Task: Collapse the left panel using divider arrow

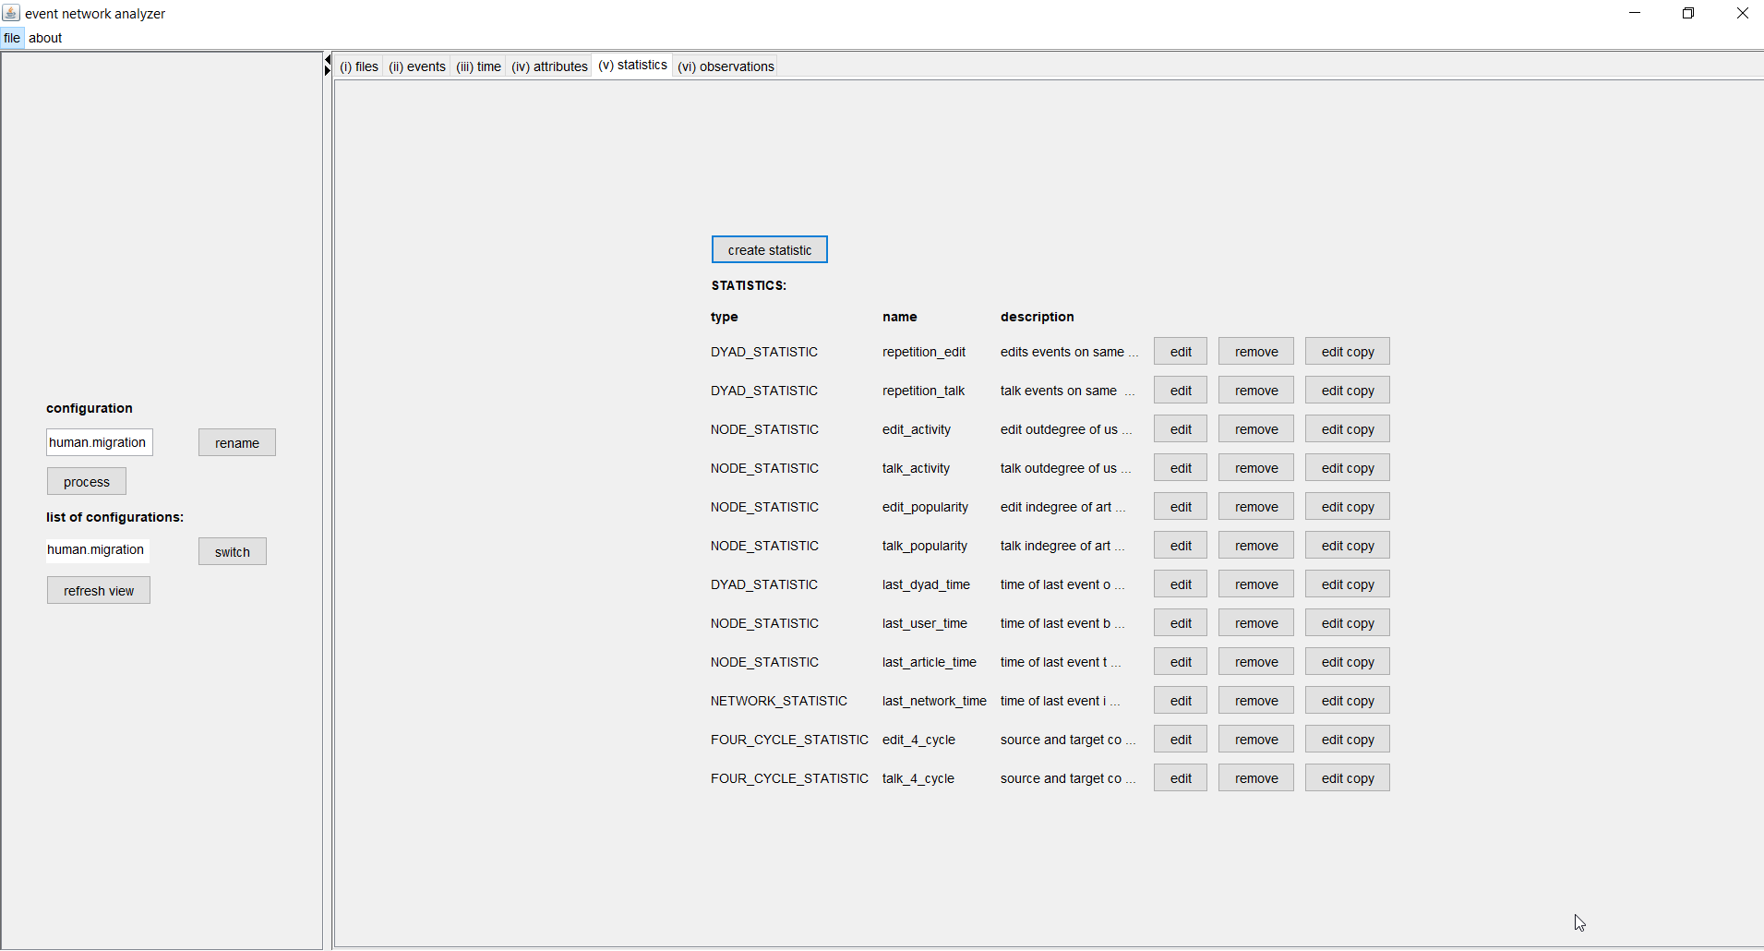Action: pos(327,60)
